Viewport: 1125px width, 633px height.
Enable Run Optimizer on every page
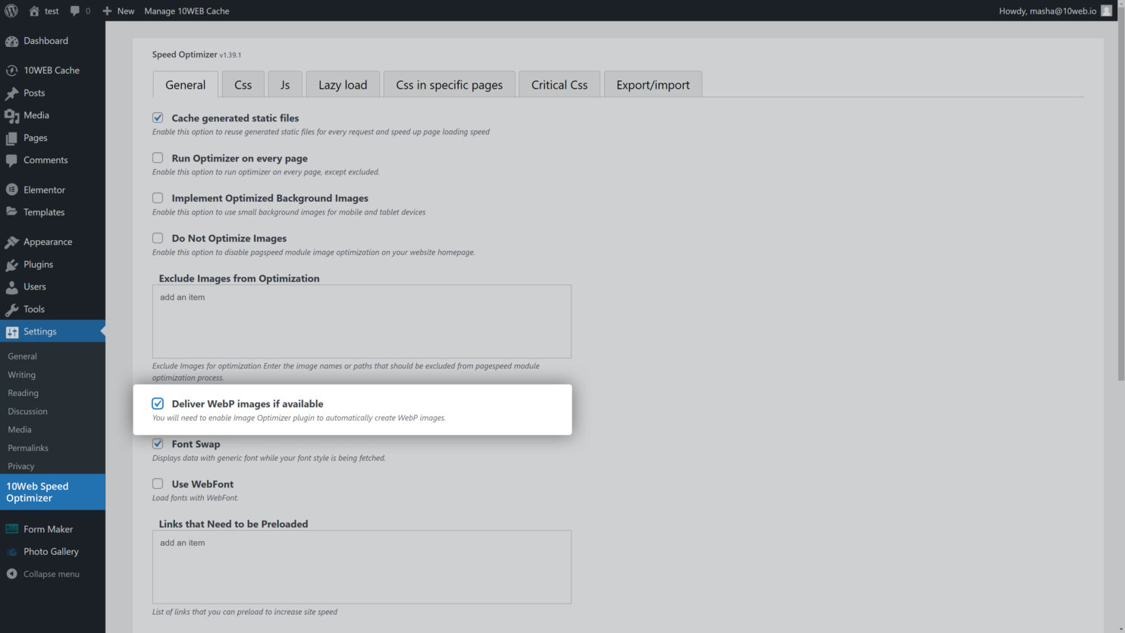pyautogui.click(x=157, y=157)
